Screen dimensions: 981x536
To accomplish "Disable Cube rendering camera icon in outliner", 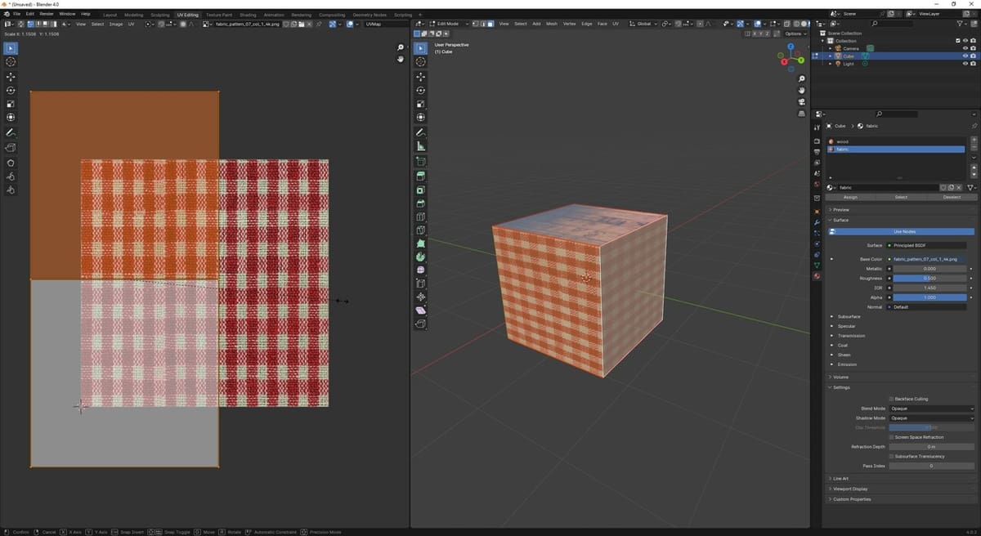I will (973, 56).
